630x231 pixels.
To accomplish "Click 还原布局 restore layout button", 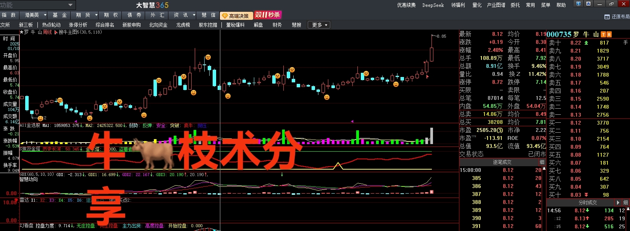I will (617, 17).
